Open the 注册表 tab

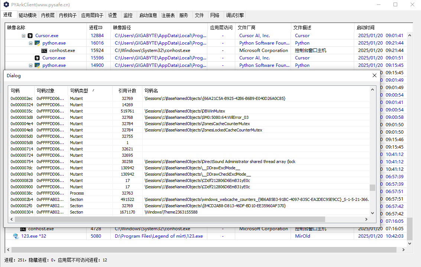[168, 15]
